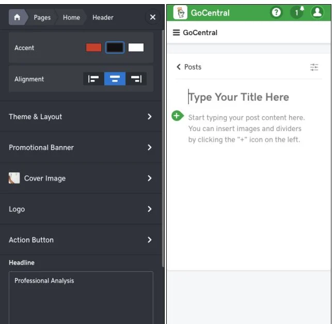Open Promotional Banner settings
This screenshot has width=333, height=324.
click(x=81, y=148)
